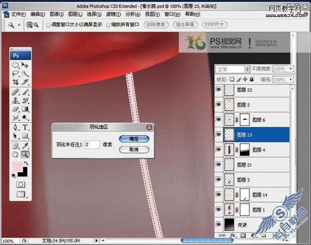Hide layer 图层 22 with eye icon

coord(218,90)
